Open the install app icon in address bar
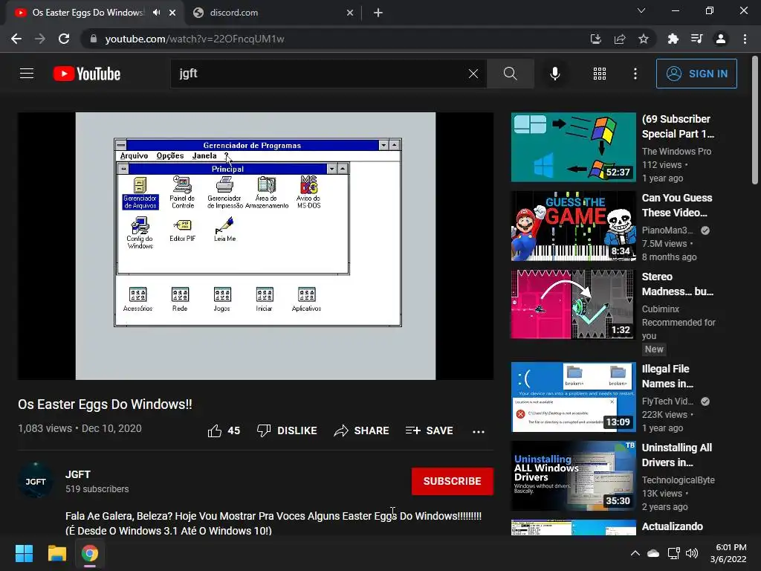The height and width of the screenshot is (571, 761). click(x=595, y=39)
